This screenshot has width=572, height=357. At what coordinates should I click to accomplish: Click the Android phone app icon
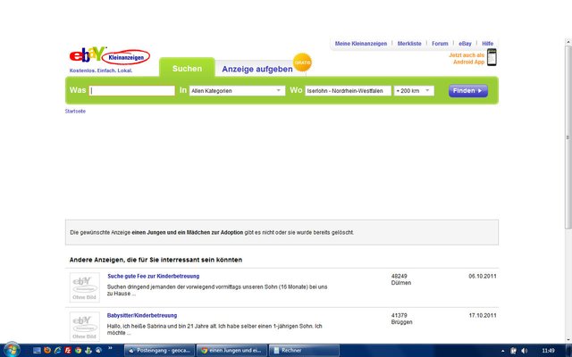(x=492, y=57)
